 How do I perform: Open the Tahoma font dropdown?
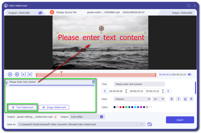pos(132,99)
